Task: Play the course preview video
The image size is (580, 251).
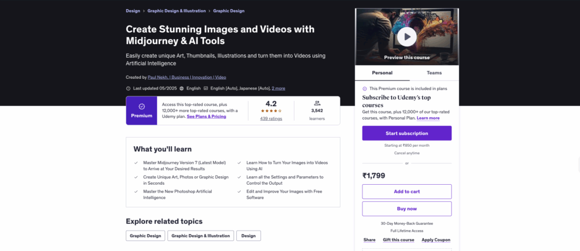Action: coord(407,37)
